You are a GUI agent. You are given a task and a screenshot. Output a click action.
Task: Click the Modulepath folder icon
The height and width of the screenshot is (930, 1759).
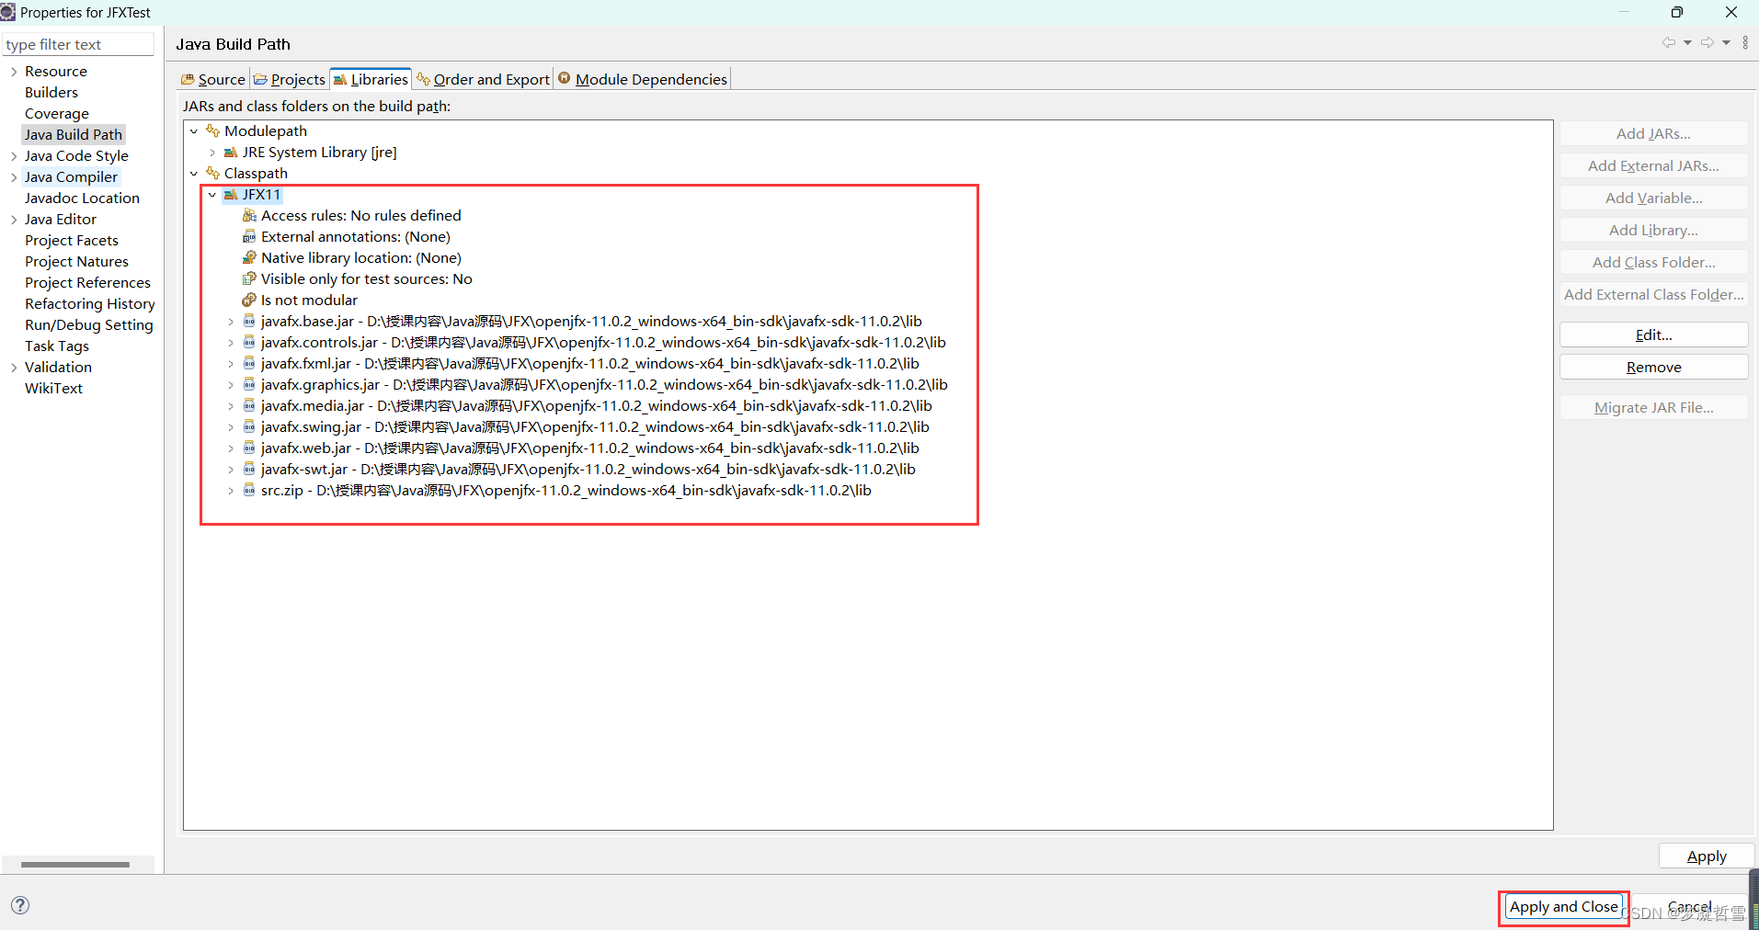tap(212, 130)
